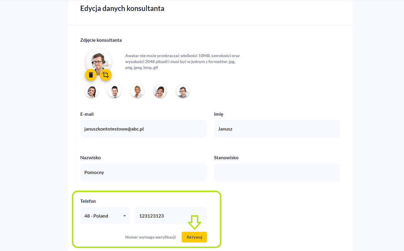This screenshot has width=404, height=251.
Task: Focus the E-mail input field
Action: tap(143, 129)
